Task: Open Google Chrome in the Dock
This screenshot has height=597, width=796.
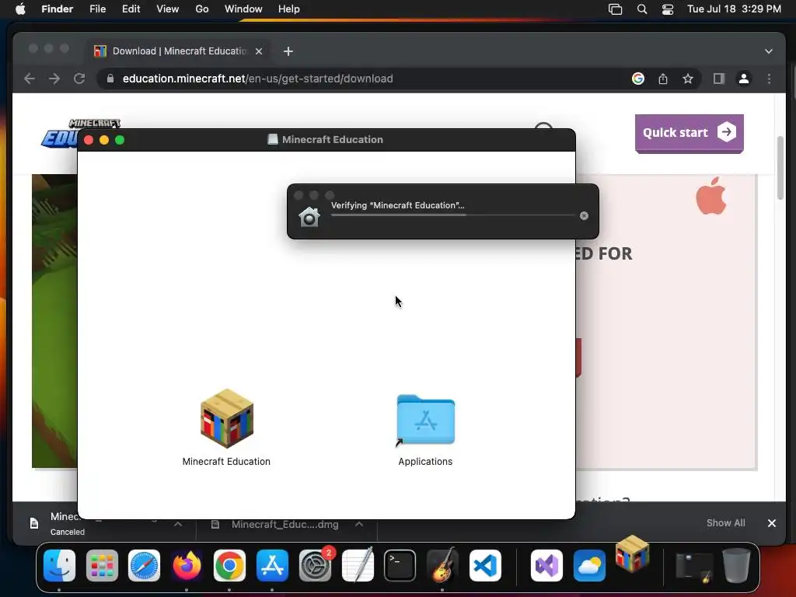Action: [229, 565]
